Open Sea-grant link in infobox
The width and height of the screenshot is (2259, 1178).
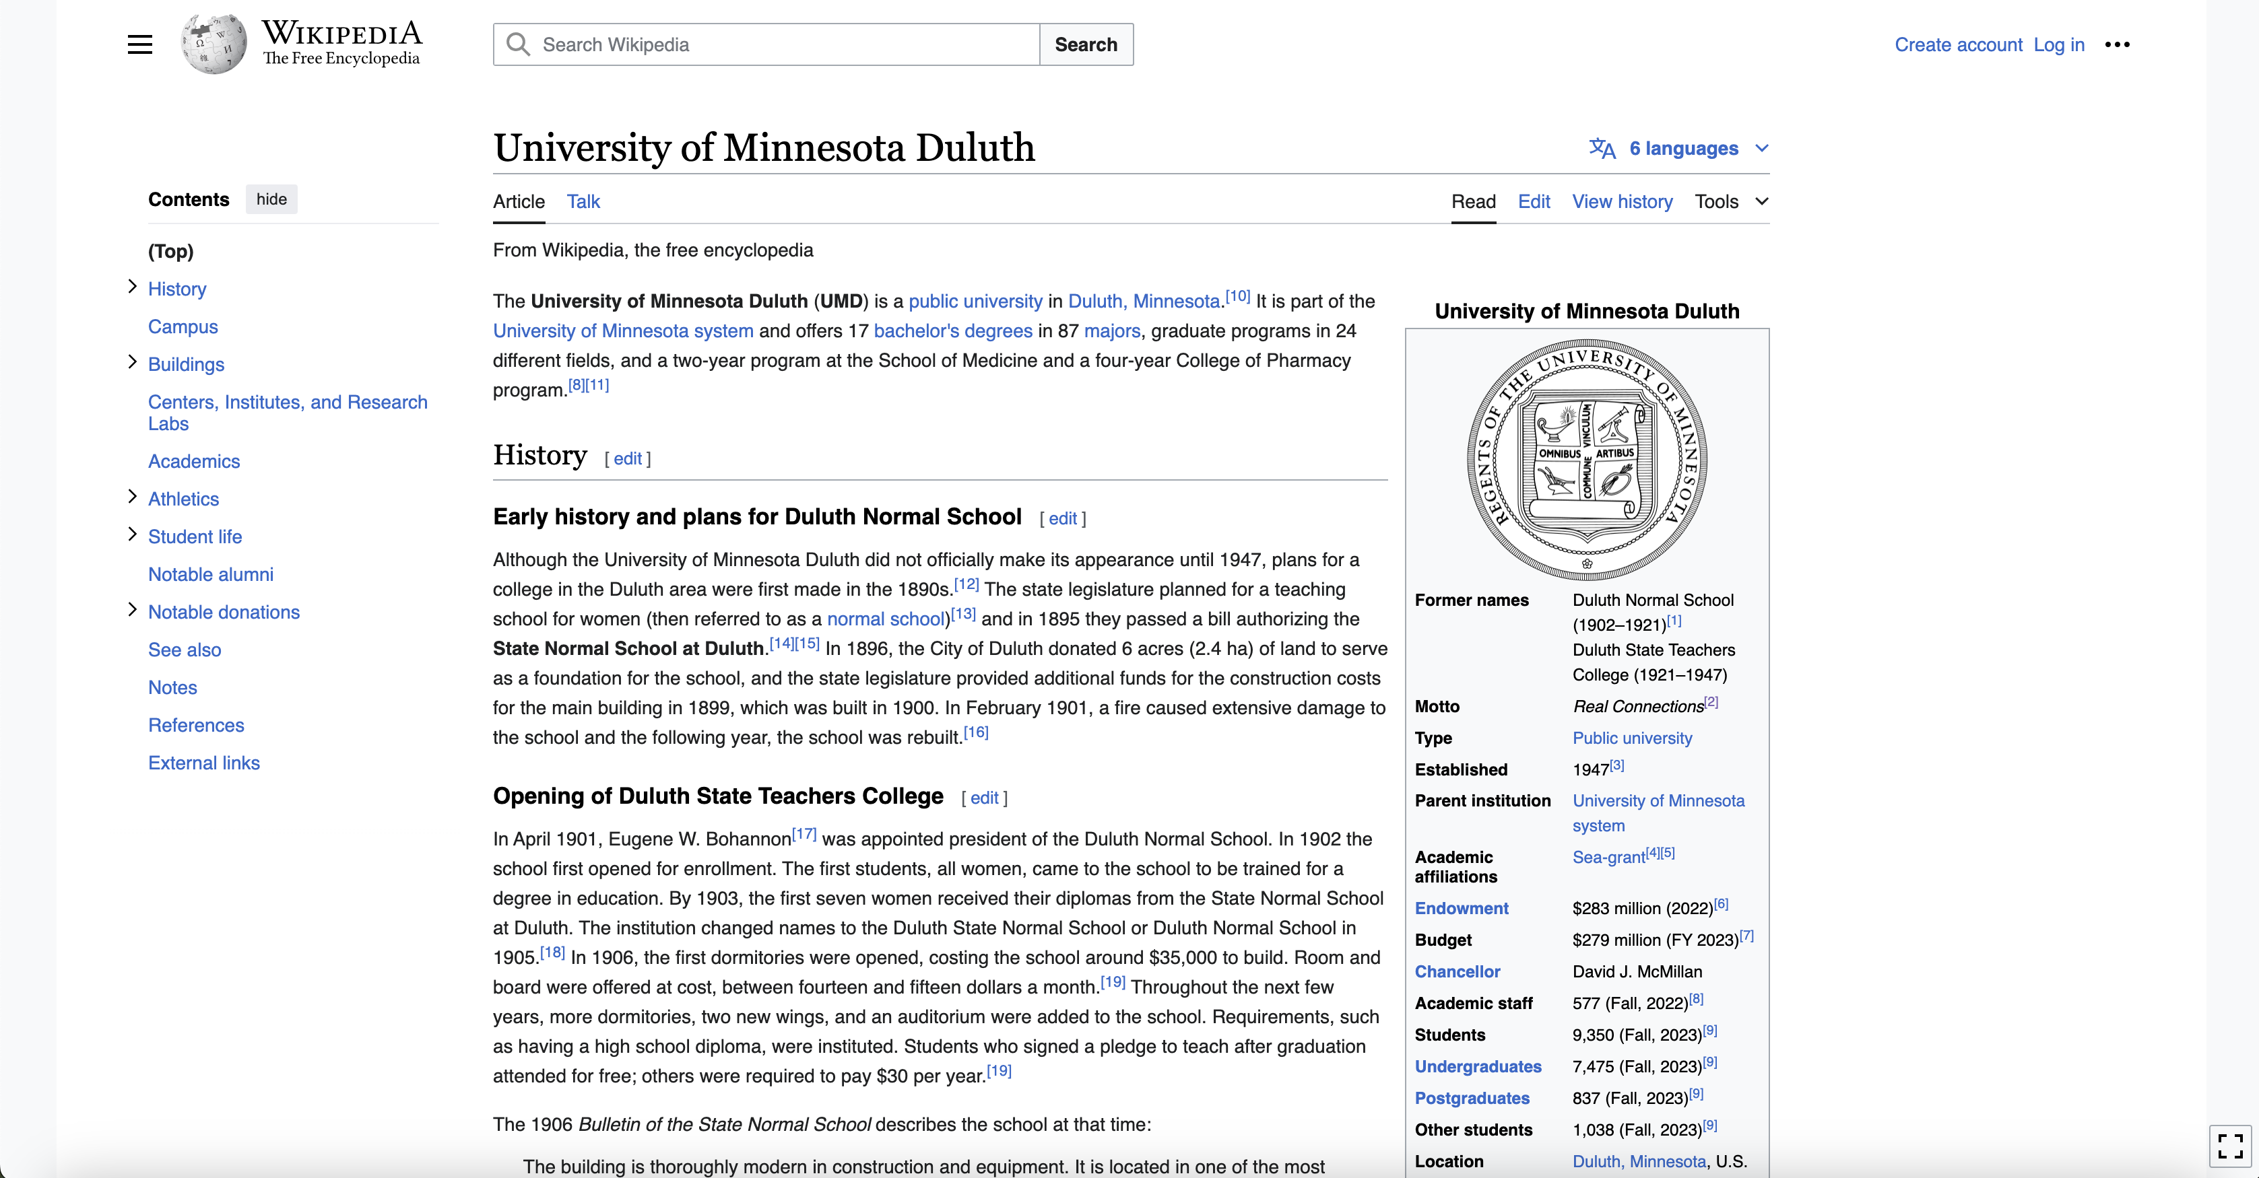click(x=1608, y=857)
